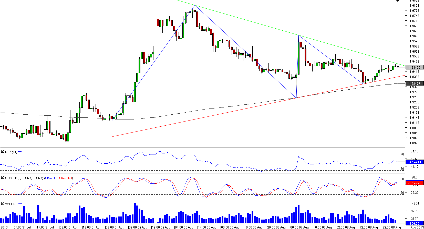Click the 17:00 31 Jul time label
This screenshot has width=424, height=229.
[x=45, y=227]
